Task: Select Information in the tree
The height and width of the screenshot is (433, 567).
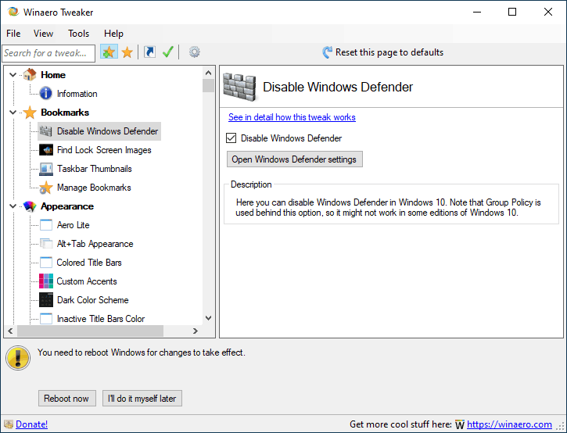Action: click(77, 94)
